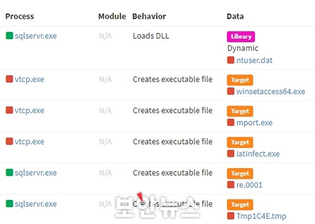315x224 pixels.
Task: Click red icon next to re.0001
Action: (231, 185)
